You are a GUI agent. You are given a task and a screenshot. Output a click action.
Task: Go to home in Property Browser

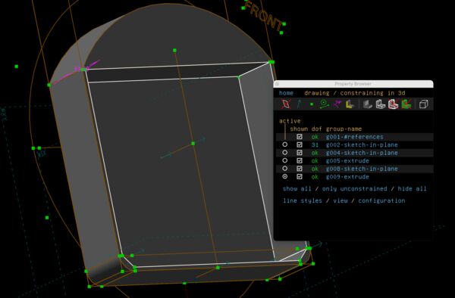point(286,93)
